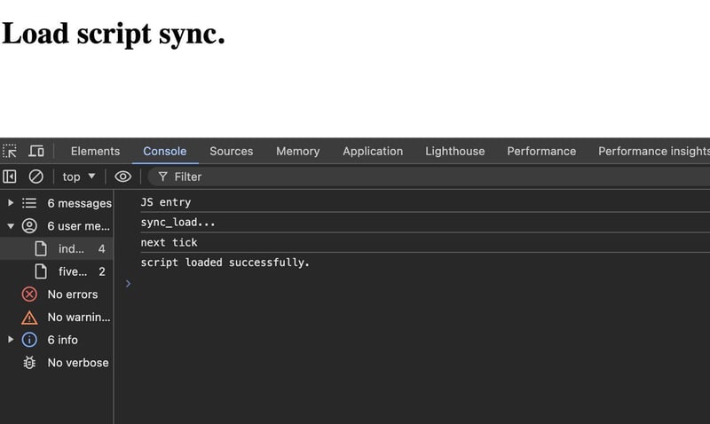
Task: Select the user messages person icon
Action: (x=29, y=226)
